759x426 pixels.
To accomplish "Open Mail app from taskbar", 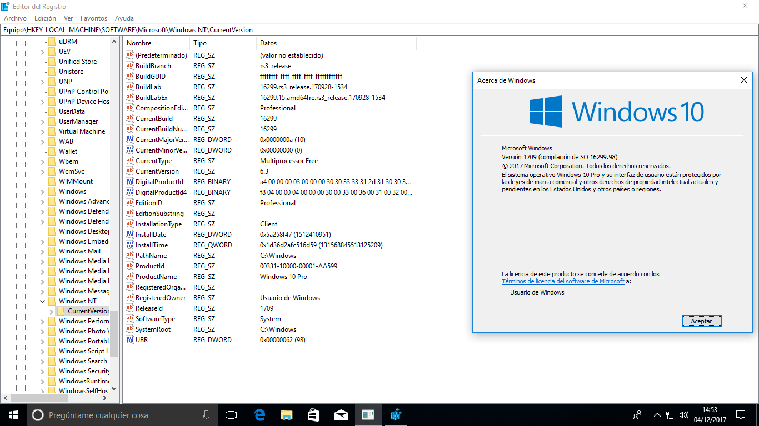I will tap(341, 414).
